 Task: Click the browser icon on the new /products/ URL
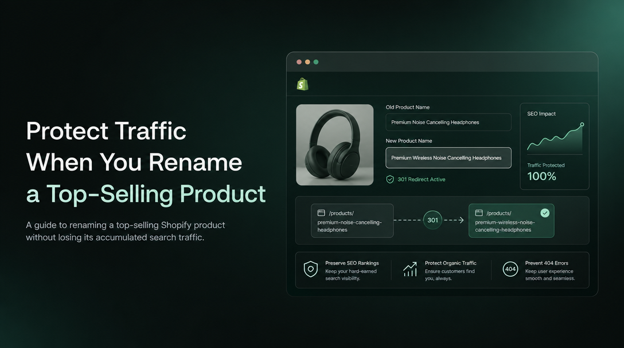(479, 213)
